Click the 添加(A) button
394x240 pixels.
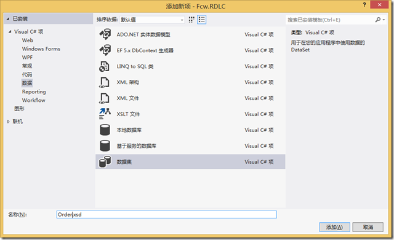(334, 227)
